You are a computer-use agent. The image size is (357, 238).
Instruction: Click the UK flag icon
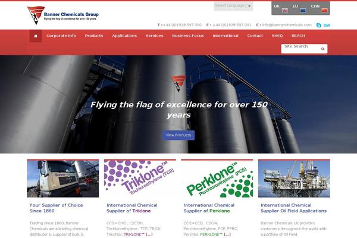pos(284,10)
